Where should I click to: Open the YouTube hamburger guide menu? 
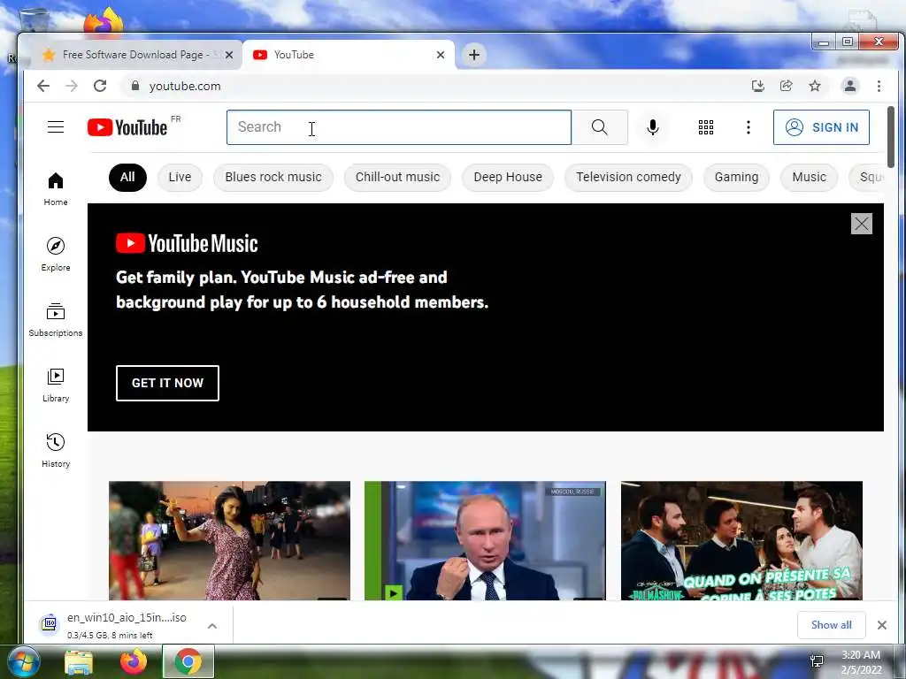tap(56, 127)
